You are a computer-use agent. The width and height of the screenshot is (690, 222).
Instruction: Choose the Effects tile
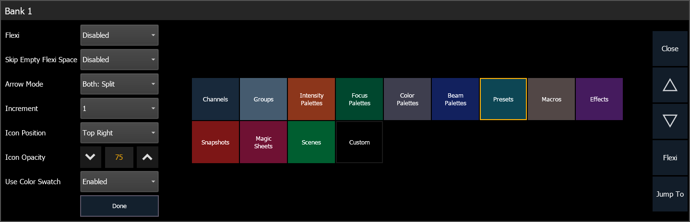tap(599, 99)
